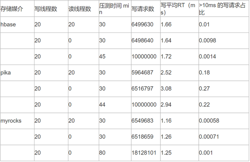Viewport: 250px width, 162px height.
Task: Click write threads 20 in myrocks row
Action: pos(37,121)
